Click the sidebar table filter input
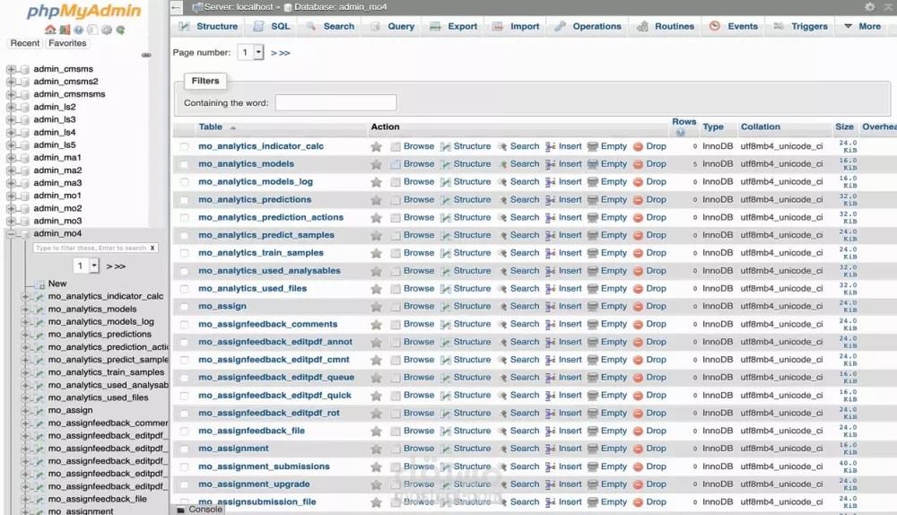The width and height of the screenshot is (897, 515). coord(91,248)
